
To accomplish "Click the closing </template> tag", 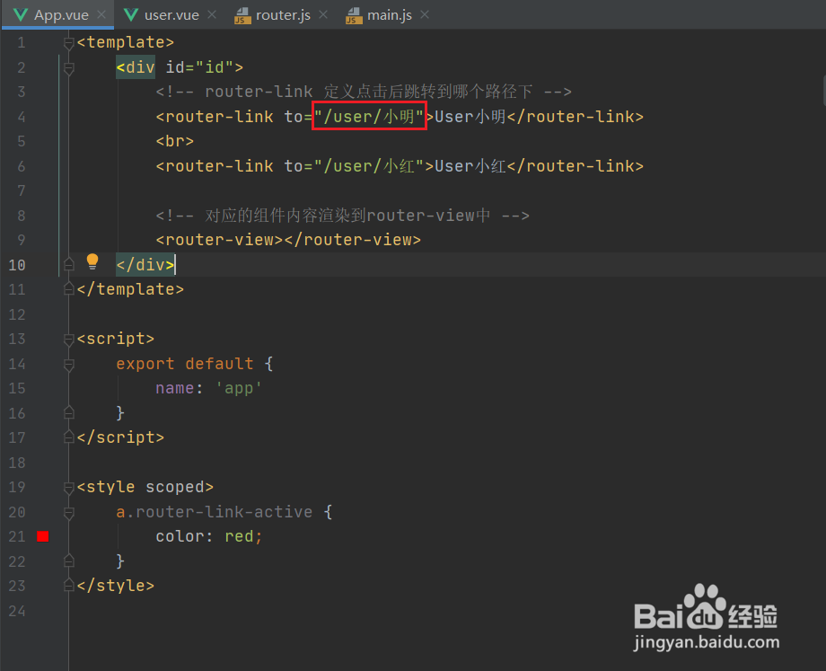I will tap(130, 289).
